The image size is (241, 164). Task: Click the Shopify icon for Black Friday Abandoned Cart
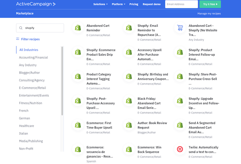129,100
